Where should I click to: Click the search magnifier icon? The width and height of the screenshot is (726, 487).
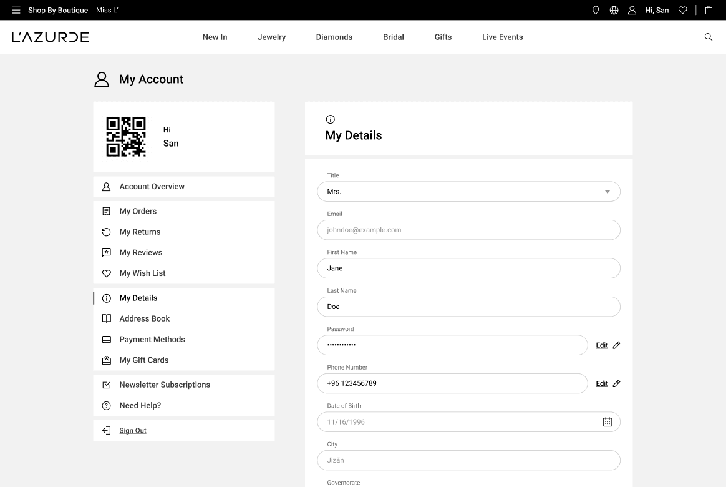709,37
